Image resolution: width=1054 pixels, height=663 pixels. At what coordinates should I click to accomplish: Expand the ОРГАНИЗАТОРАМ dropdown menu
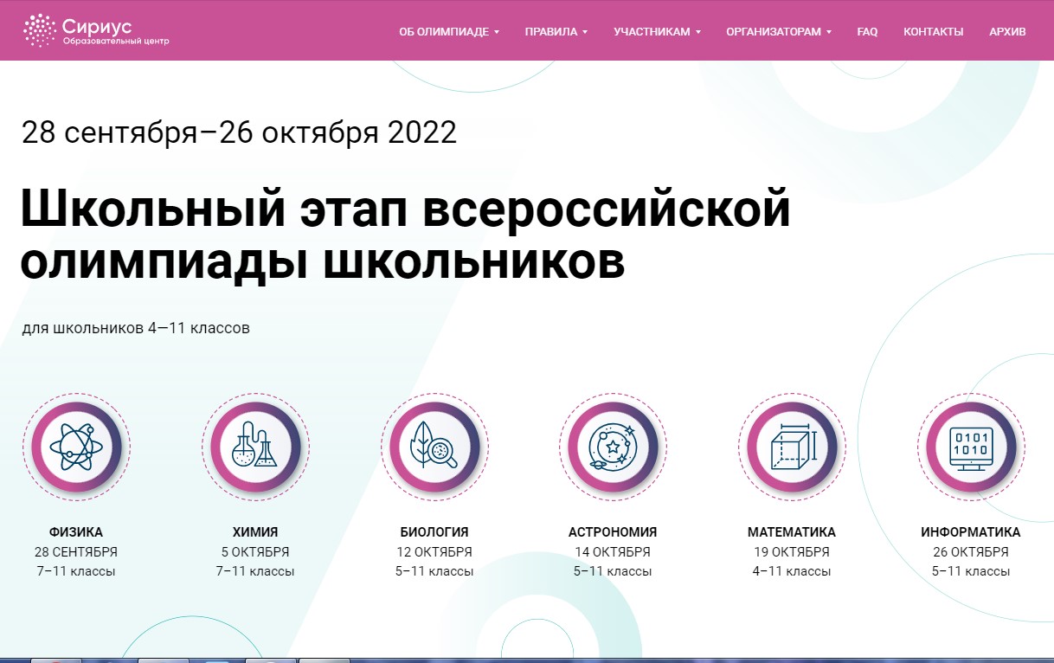779,32
